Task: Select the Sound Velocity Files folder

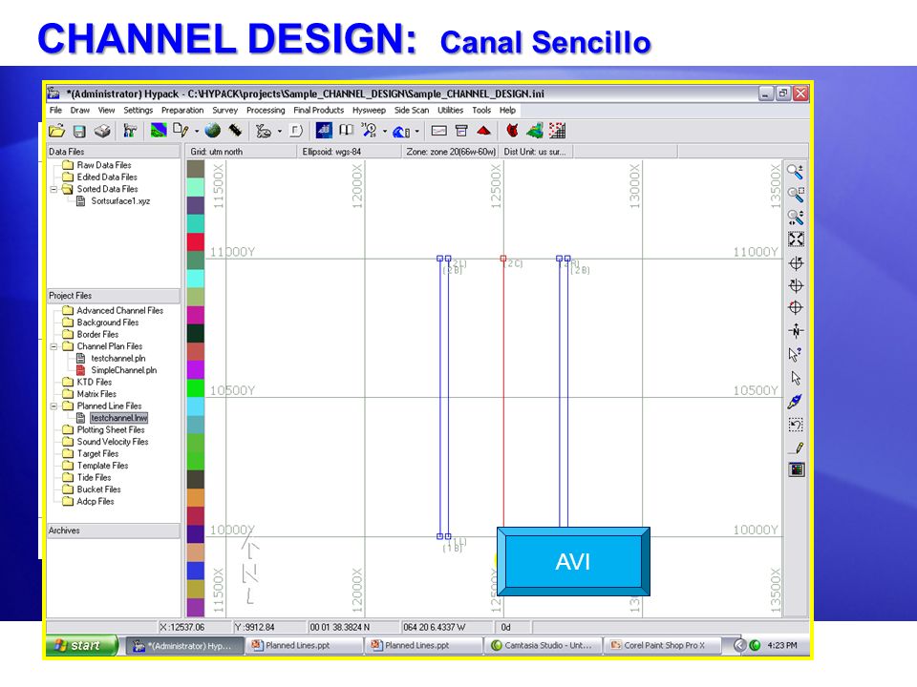Action: pyautogui.click(x=113, y=442)
